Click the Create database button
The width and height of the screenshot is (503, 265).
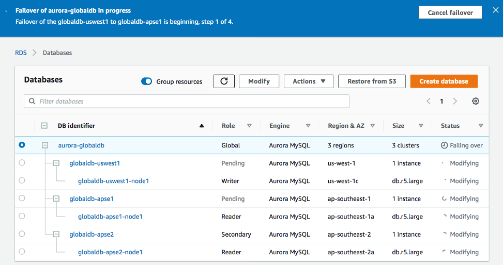[x=444, y=81]
